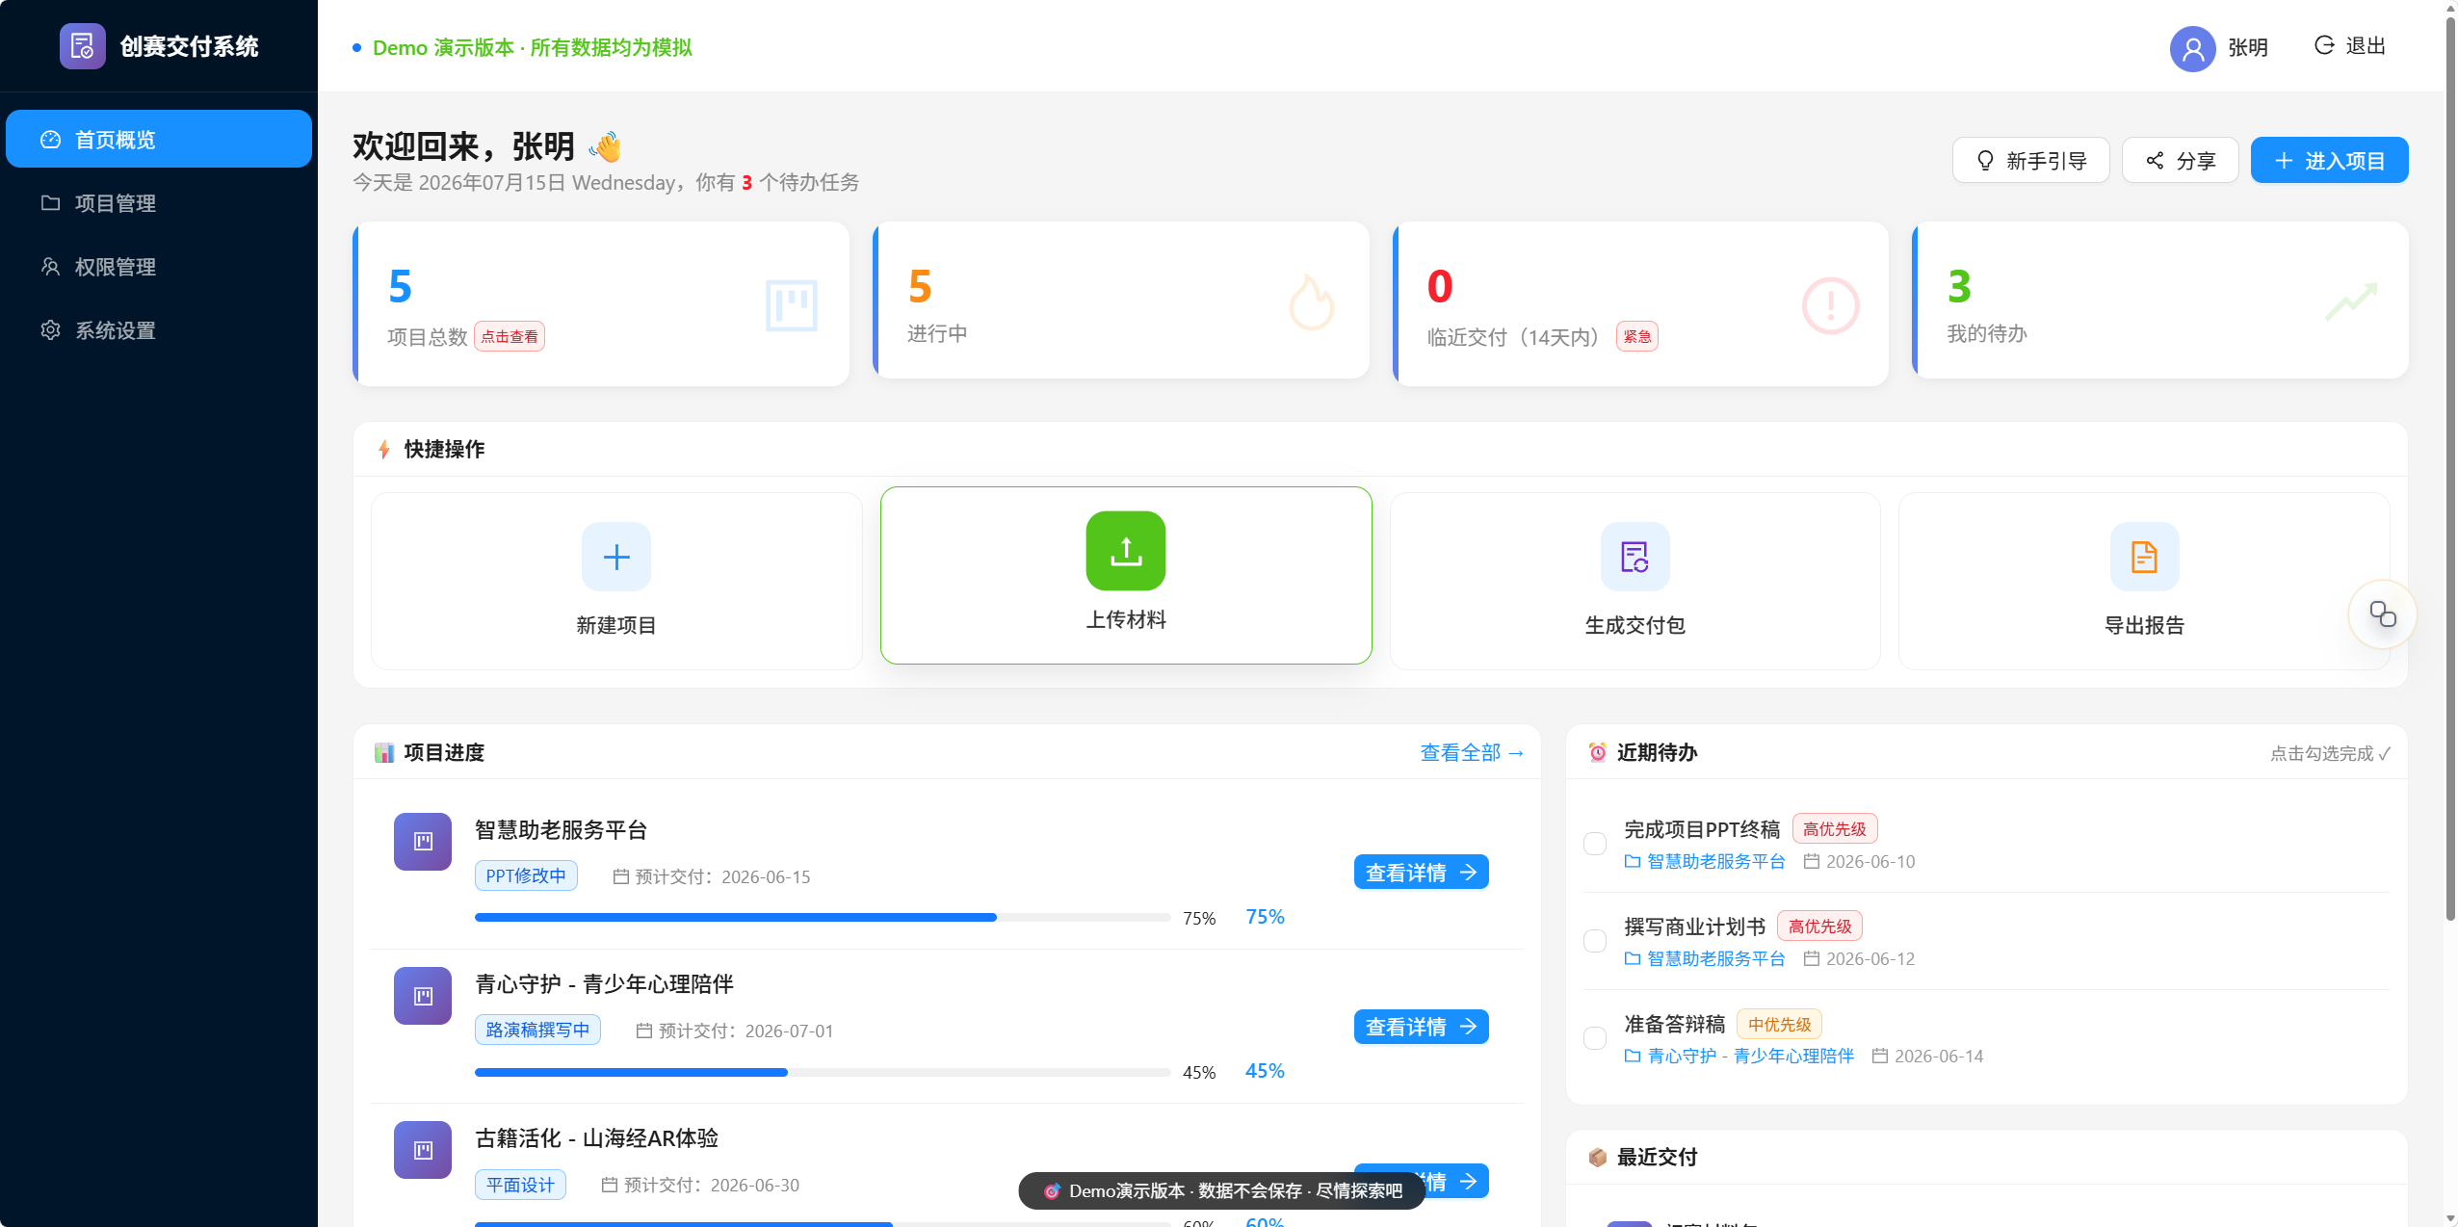Click the 平面设计 status tag
This screenshot has height=1227, width=2458.
520,1185
